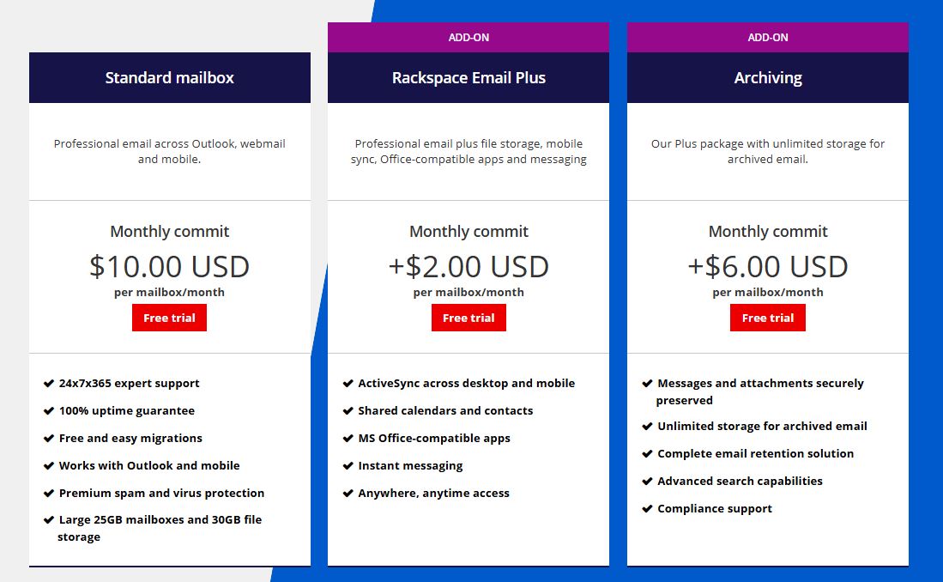Image resolution: width=943 pixels, height=582 pixels.
Task: Click the checkmark beside Shared calendars and contacts
Action: coord(348,410)
